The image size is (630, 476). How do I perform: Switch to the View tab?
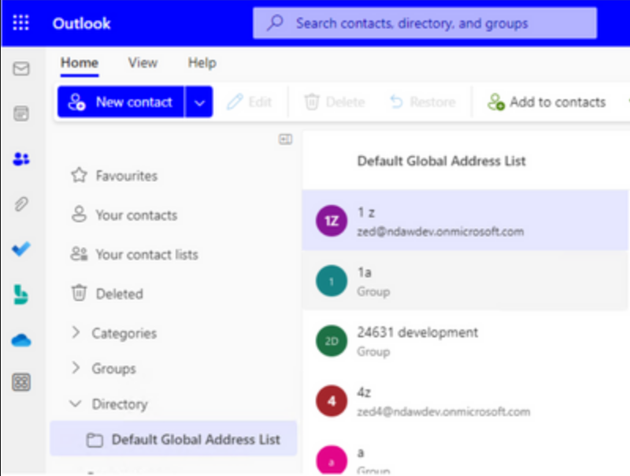coord(142,63)
